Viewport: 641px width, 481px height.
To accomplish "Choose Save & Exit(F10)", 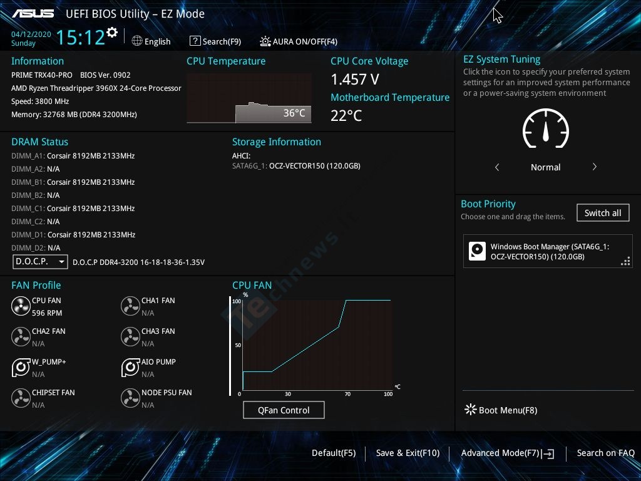I will coord(408,453).
